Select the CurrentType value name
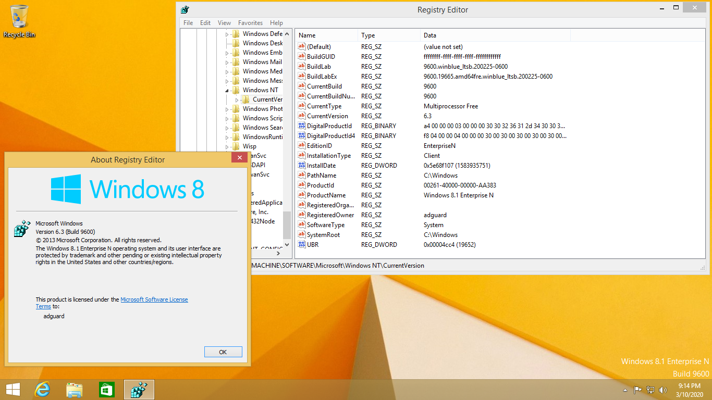This screenshot has width=712, height=400. point(324,106)
